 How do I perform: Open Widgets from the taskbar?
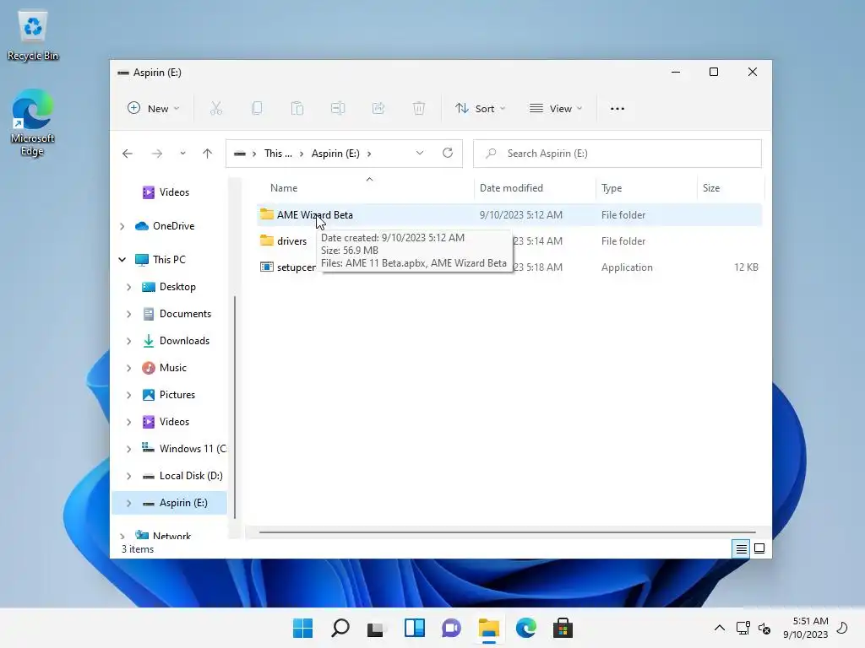[x=414, y=628]
